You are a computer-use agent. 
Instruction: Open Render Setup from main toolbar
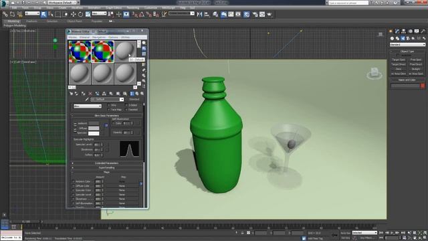[x=255, y=14]
